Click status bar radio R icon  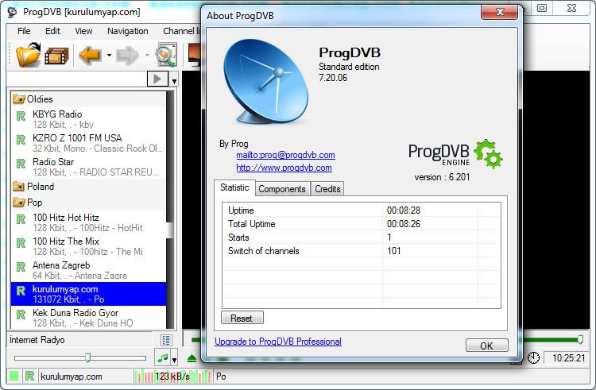click(x=29, y=376)
